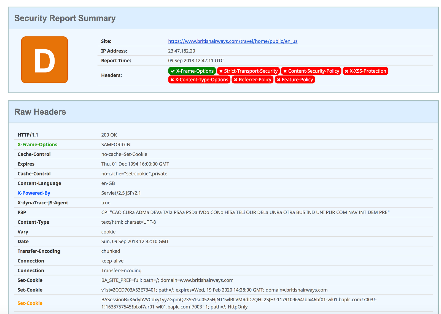This screenshot has width=441, height=314.
Task: Select the Servlet/2.5 JSP/2.1 value
Action: (121, 193)
